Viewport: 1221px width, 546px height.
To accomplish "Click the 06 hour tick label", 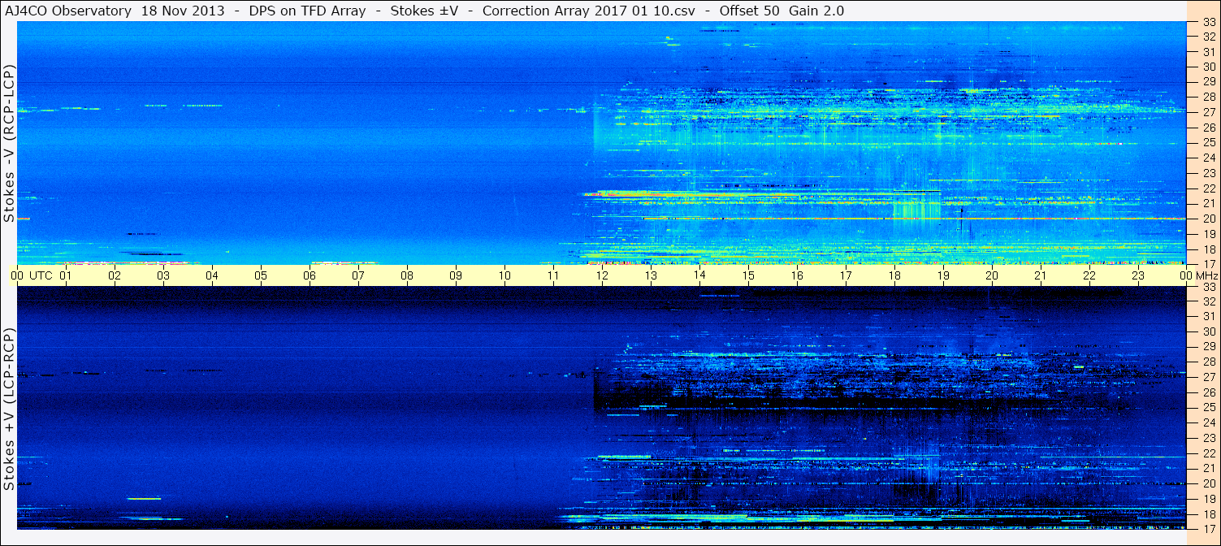I will [x=310, y=275].
